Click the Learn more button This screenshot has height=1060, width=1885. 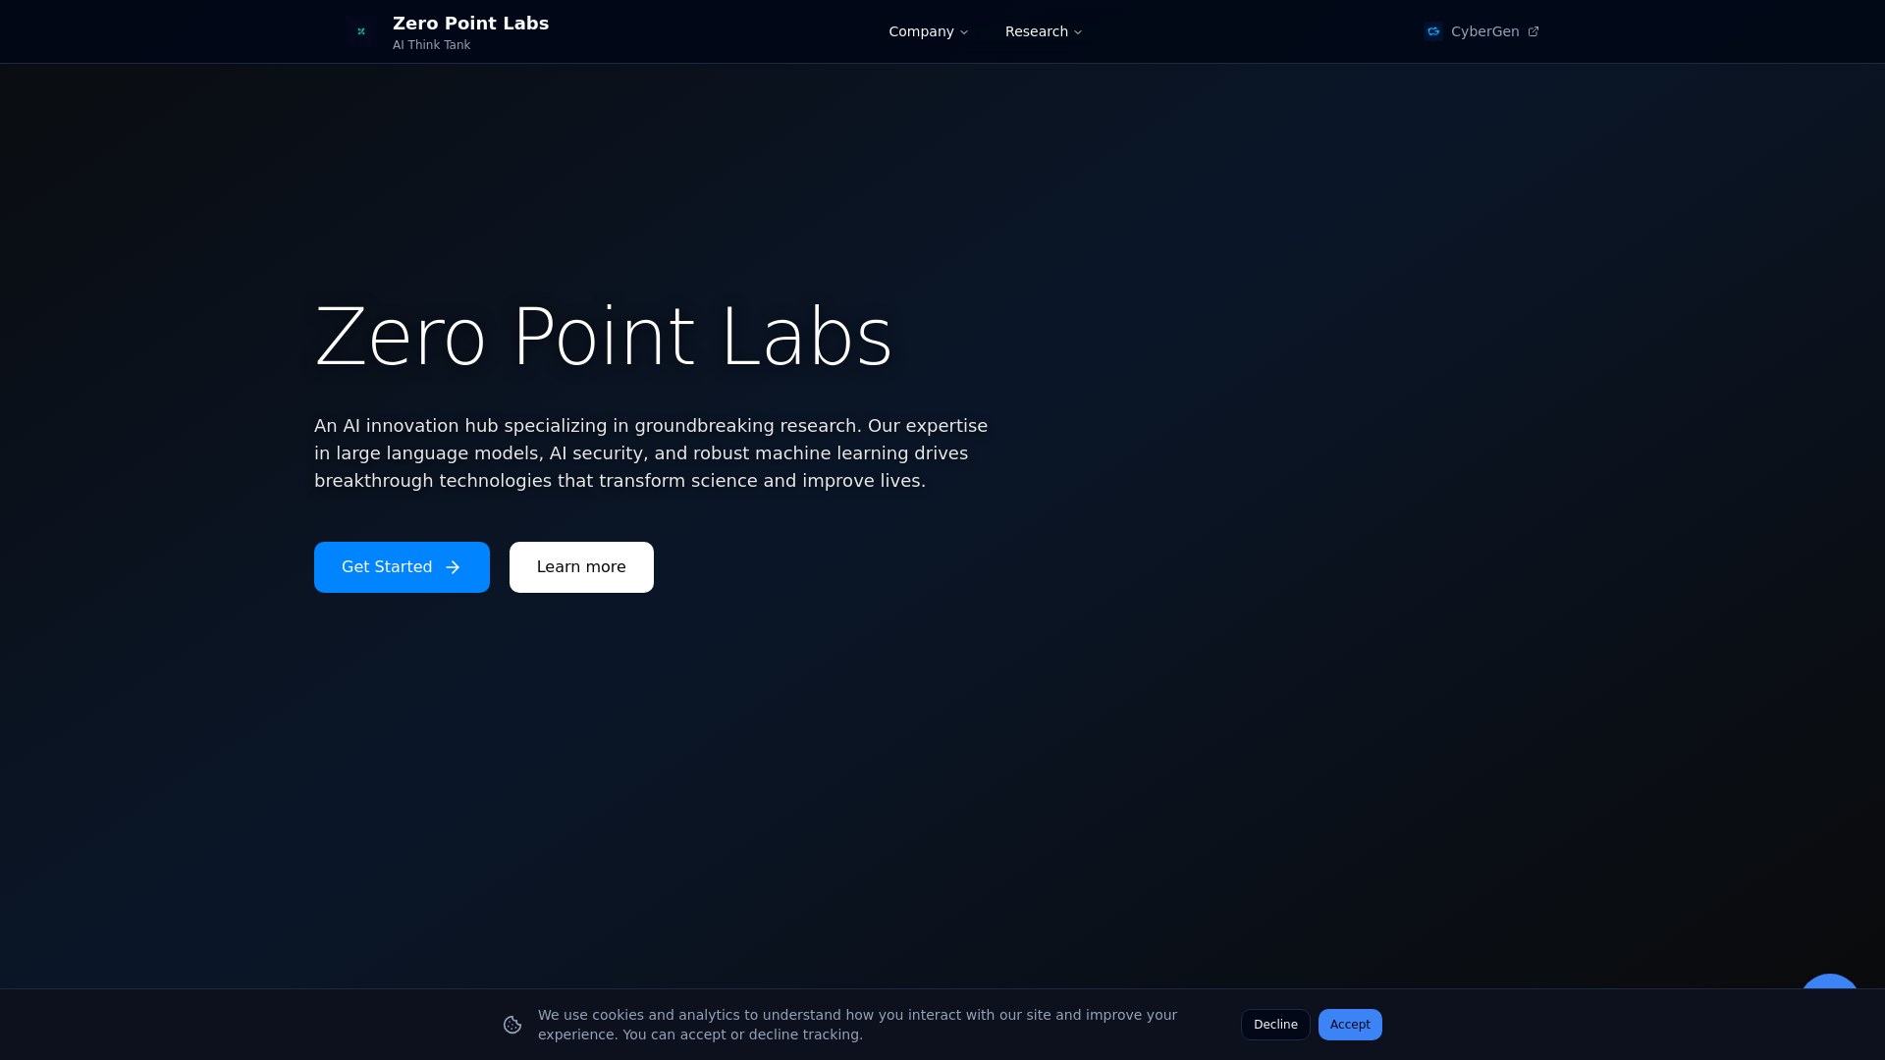(x=581, y=567)
